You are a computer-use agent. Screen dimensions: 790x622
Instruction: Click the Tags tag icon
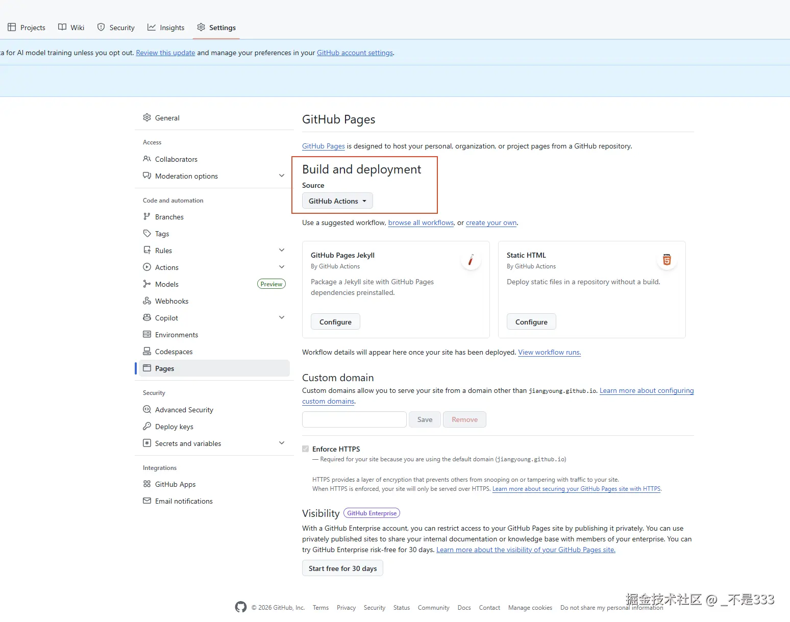pos(147,233)
